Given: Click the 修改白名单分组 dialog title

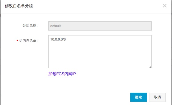Looking at the screenshot, I should point(19,6).
